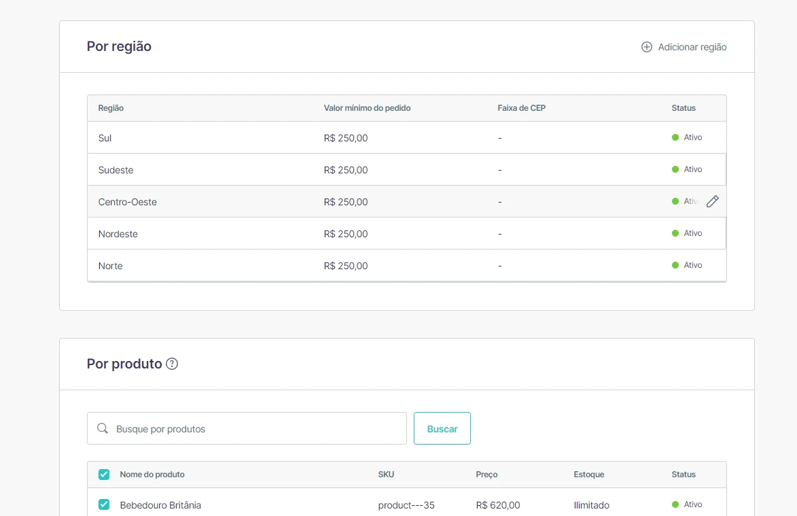Select the Nordeste region row
Screen dimensions: 797x516
(x=406, y=233)
